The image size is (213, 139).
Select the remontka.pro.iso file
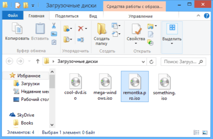[x=135, y=86]
